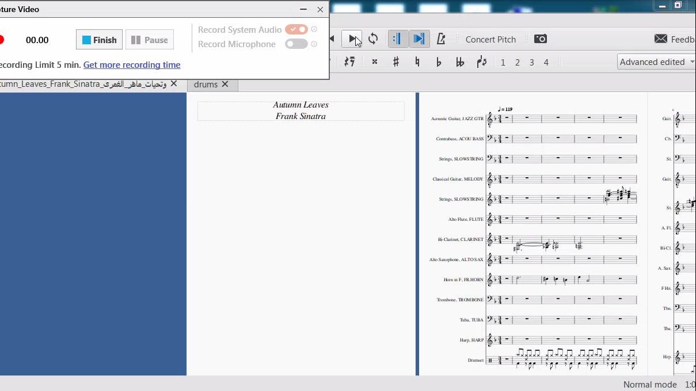This screenshot has width=696, height=391.
Task: Switch to the Autumn_Leaves_Frank_Sinatra tab
Action: (x=82, y=84)
